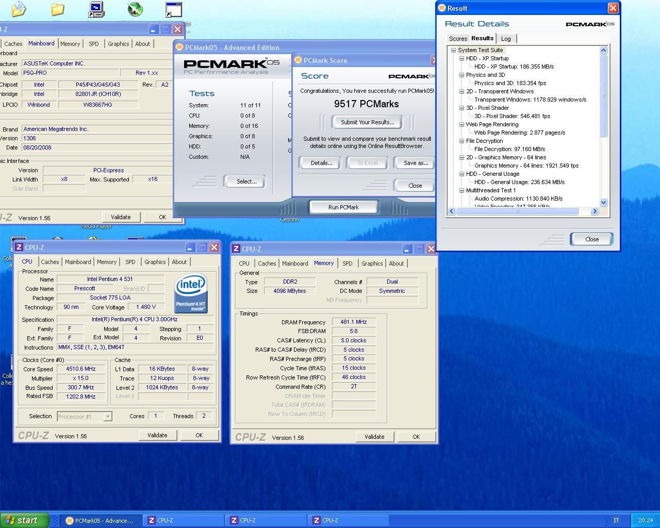Minimize the CPU-Z Memory window

(407, 249)
